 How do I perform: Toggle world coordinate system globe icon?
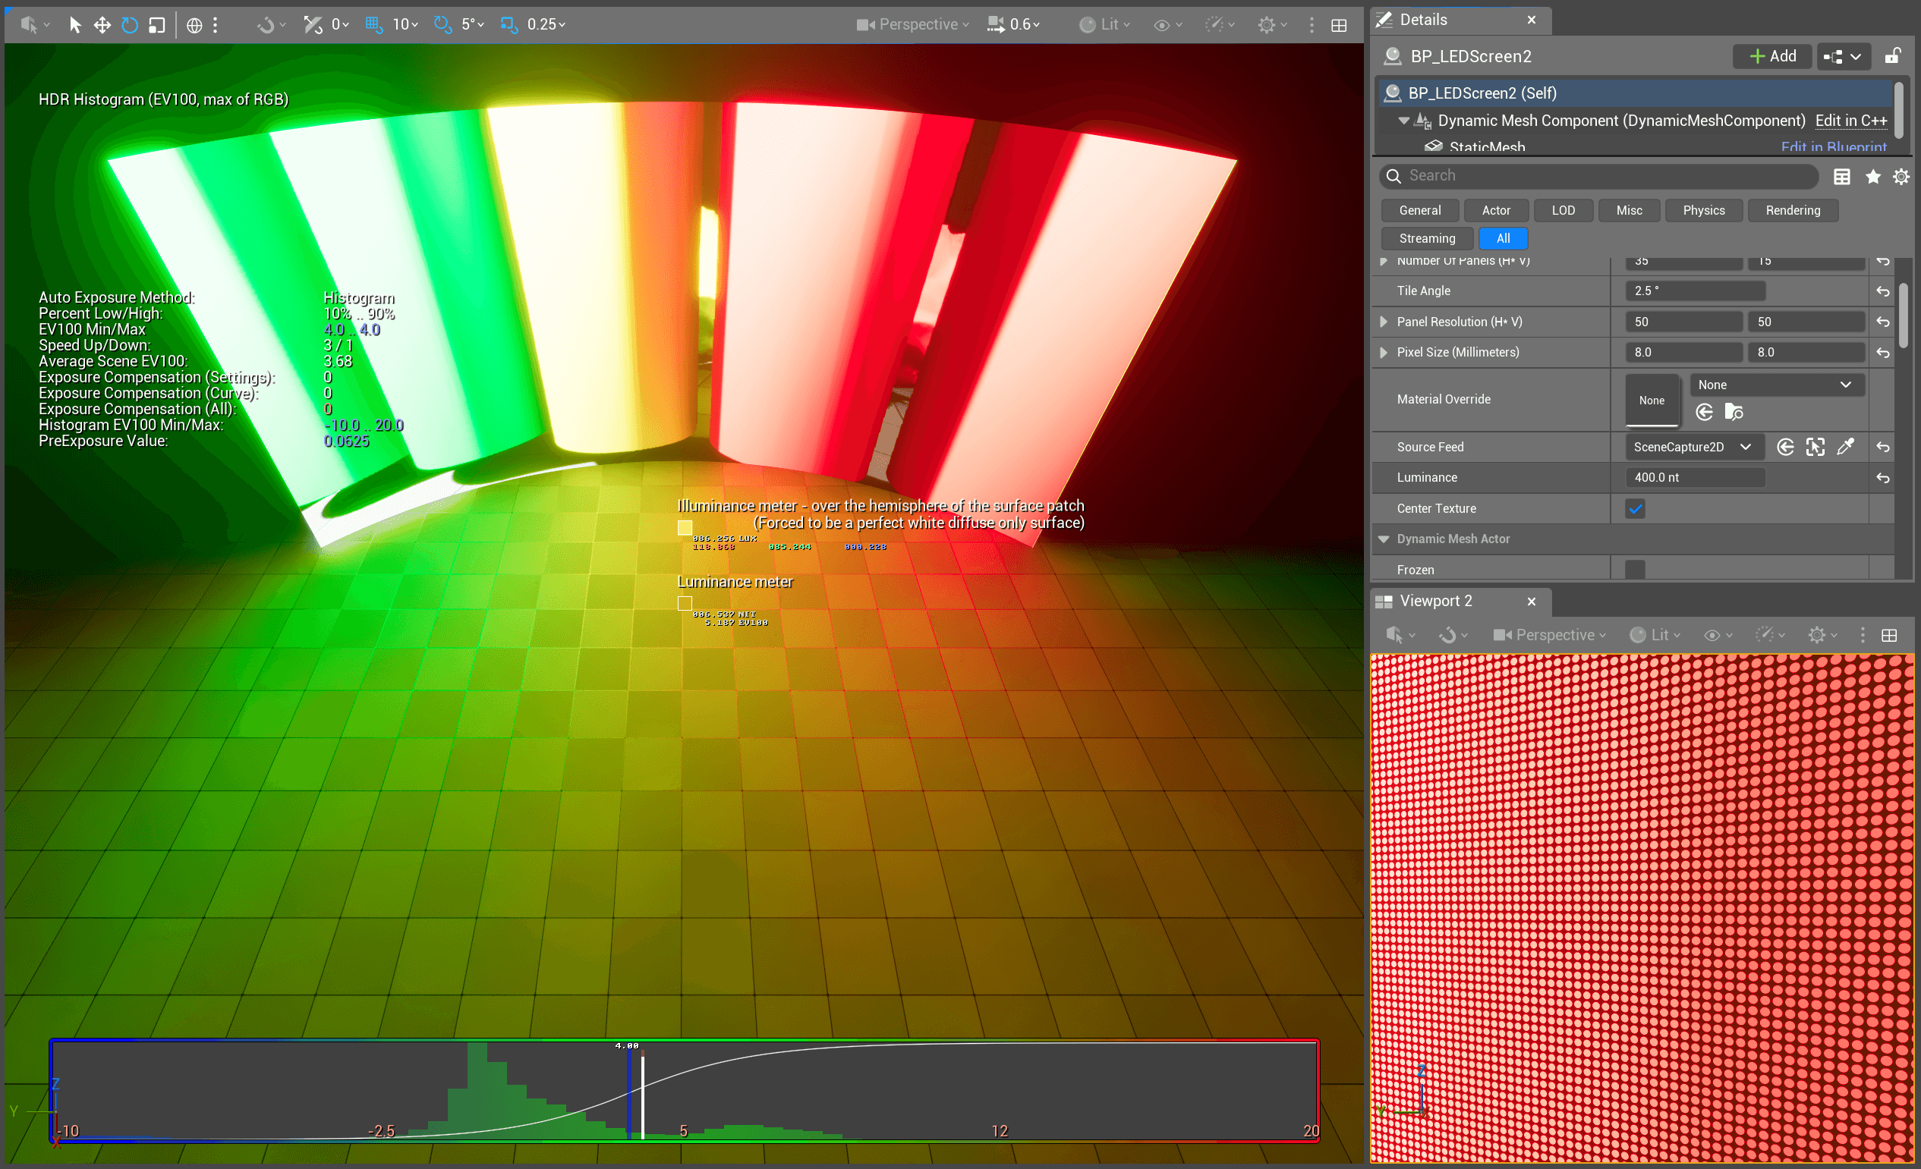click(x=194, y=25)
